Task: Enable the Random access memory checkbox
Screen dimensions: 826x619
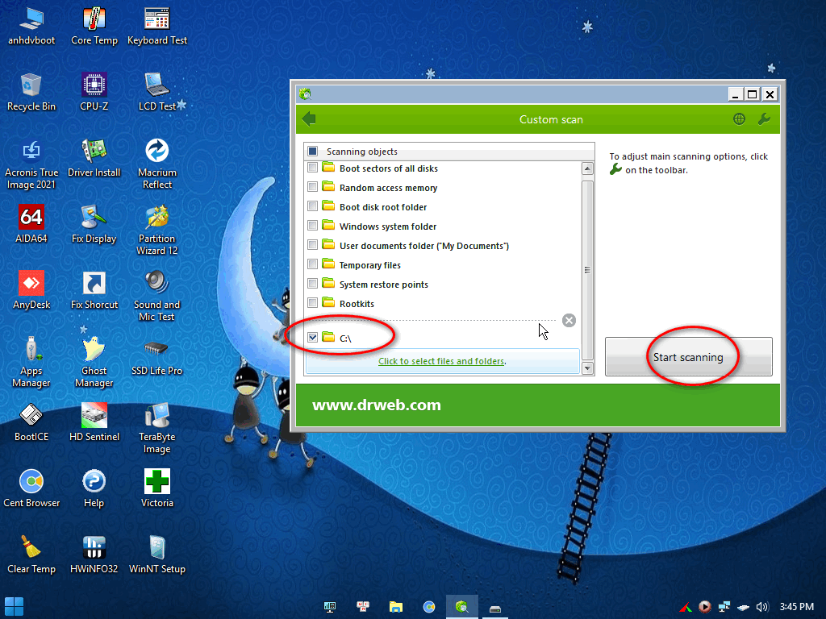Action: pyautogui.click(x=312, y=187)
